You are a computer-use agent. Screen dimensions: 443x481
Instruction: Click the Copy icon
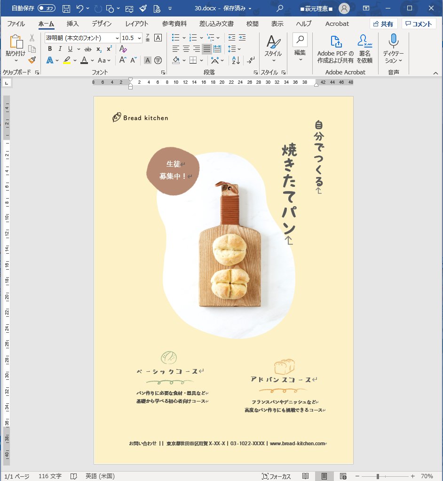click(x=32, y=49)
